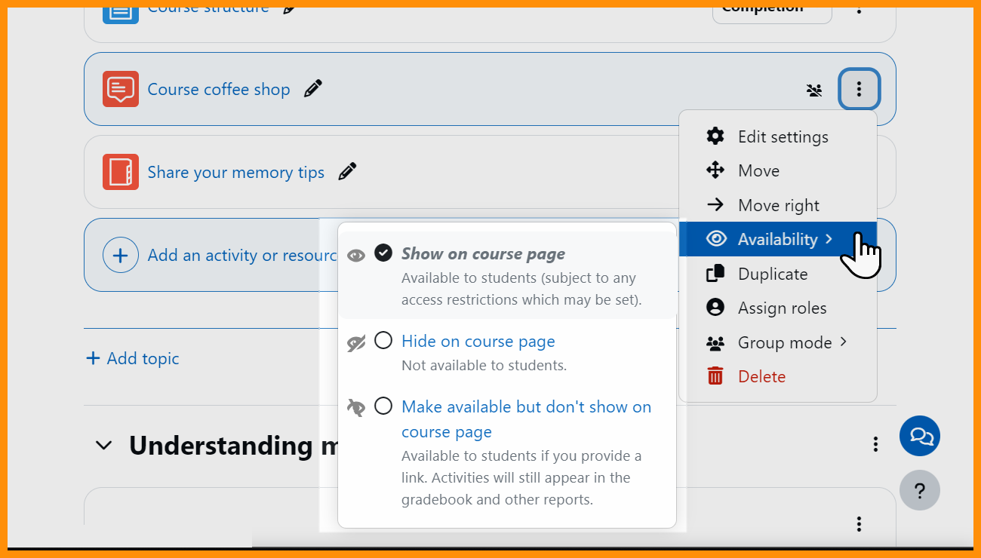This screenshot has height=558, width=981.
Task: Collapse the Understanding section chevron
Action: [x=104, y=446]
